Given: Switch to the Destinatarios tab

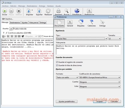Looking at the screenshot, I should (15, 22).
